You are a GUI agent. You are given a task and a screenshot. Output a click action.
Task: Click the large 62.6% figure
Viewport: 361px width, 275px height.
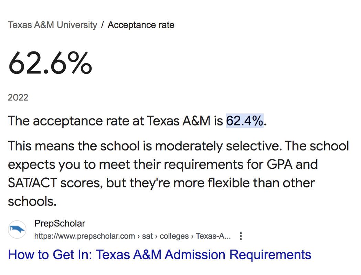click(50, 63)
